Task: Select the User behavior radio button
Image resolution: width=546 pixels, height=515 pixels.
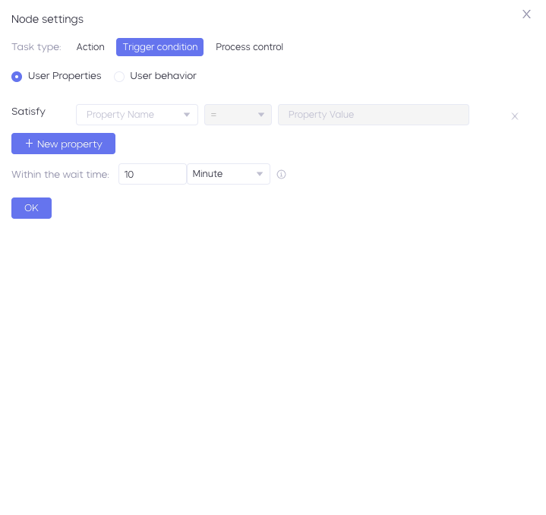Action: 119,76
